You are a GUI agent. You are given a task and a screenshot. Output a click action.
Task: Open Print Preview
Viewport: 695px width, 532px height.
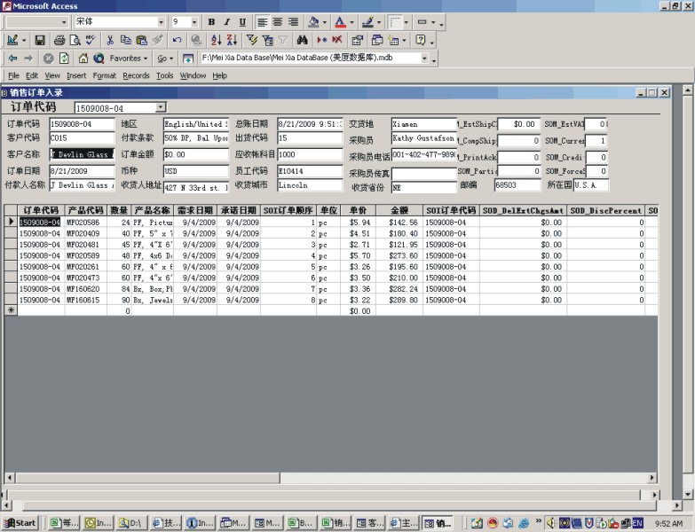pyautogui.click(x=75, y=40)
